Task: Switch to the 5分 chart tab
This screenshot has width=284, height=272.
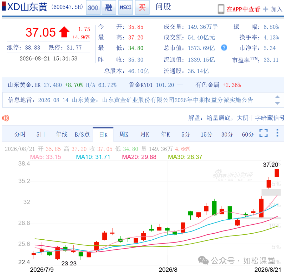Action: coord(186,134)
